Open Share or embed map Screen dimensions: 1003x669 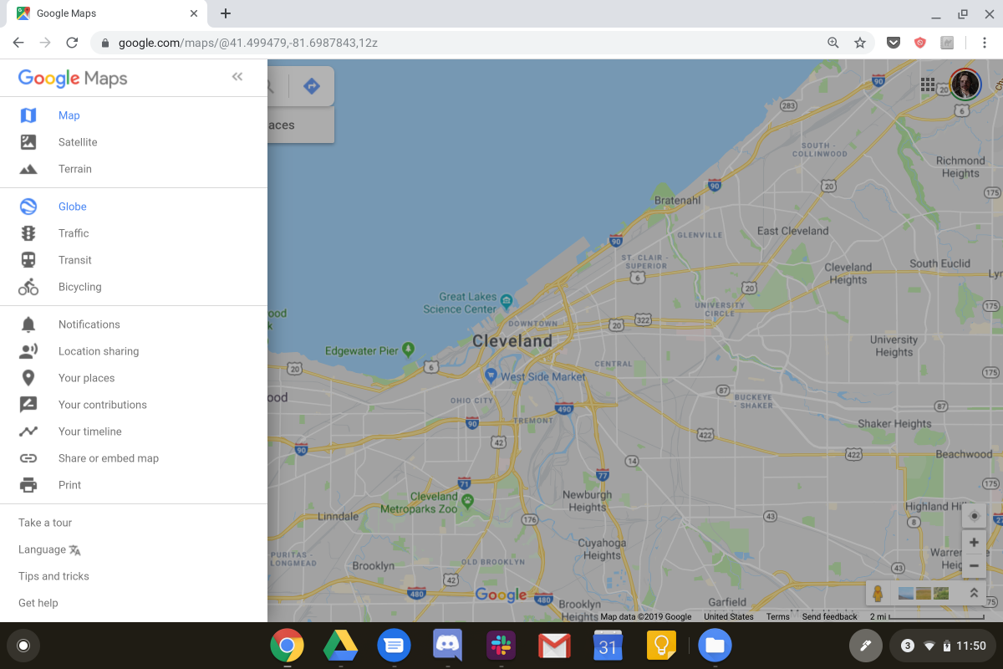(108, 458)
